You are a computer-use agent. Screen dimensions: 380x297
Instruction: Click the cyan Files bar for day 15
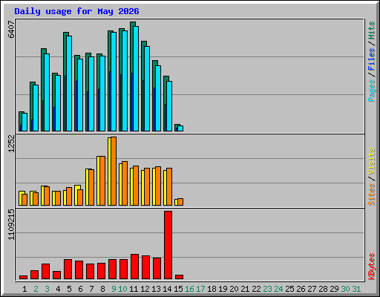point(180,128)
